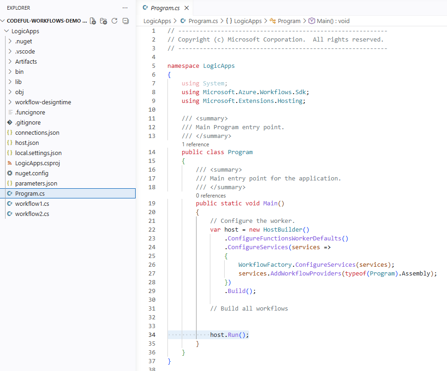447x371 pixels.
Task: Click the C# icon beside workflow1.cs
Action: [x=10, y=203]
